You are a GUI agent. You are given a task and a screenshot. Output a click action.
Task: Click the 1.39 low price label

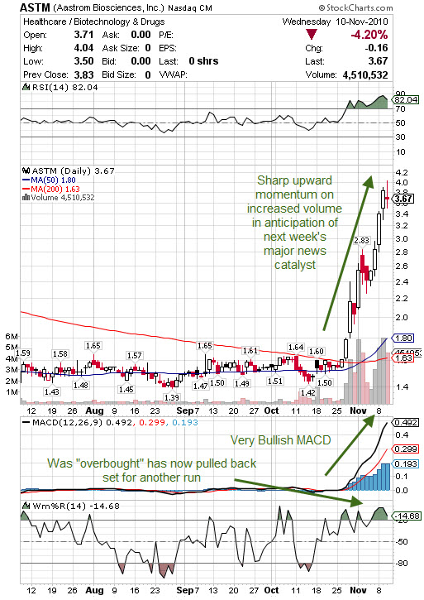(x=172, y=397)
